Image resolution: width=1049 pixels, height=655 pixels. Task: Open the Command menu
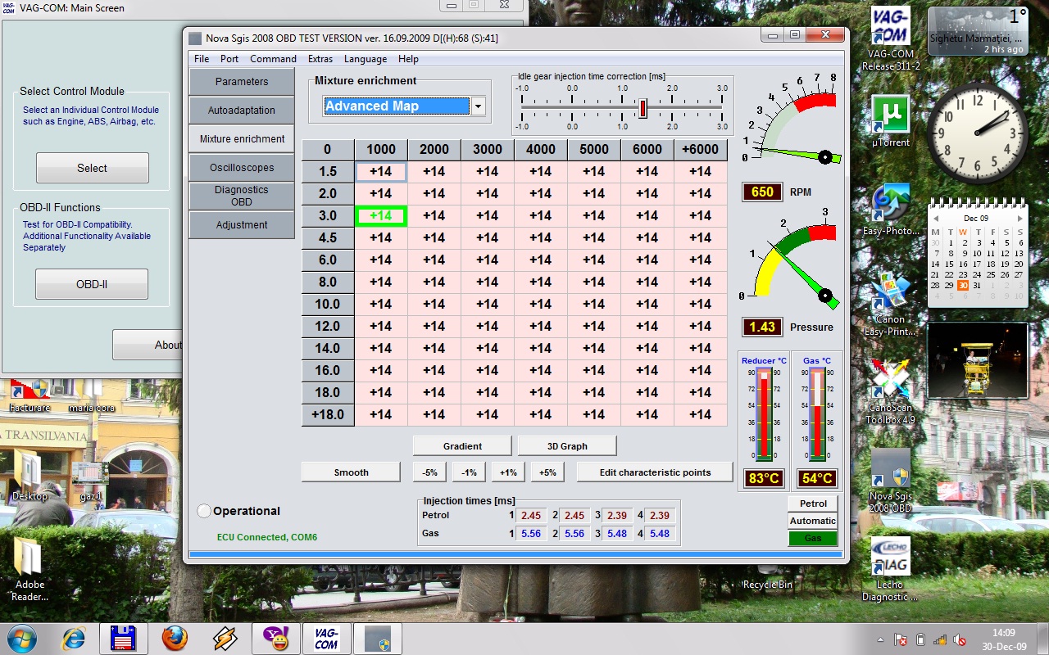click(x=273, y=59)
